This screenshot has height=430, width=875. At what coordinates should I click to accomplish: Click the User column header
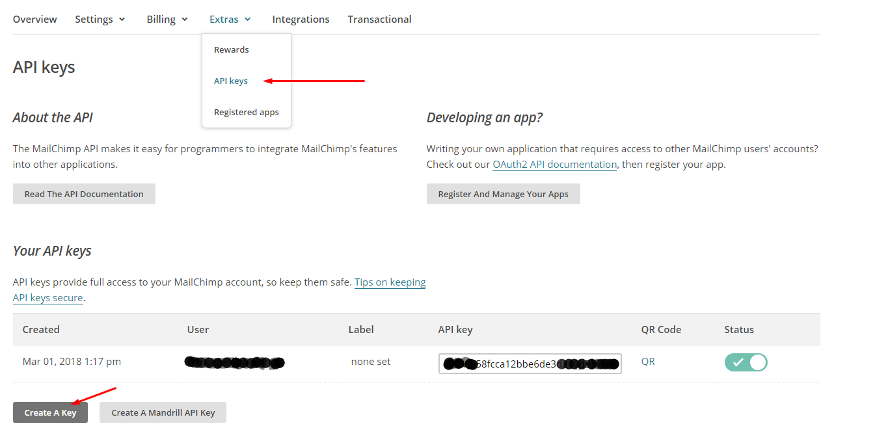point(198,329)
